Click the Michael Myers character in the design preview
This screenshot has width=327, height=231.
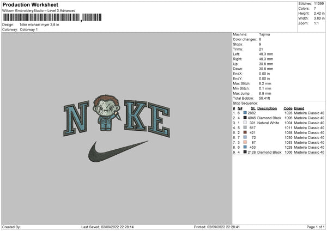[x=106, y=113]
